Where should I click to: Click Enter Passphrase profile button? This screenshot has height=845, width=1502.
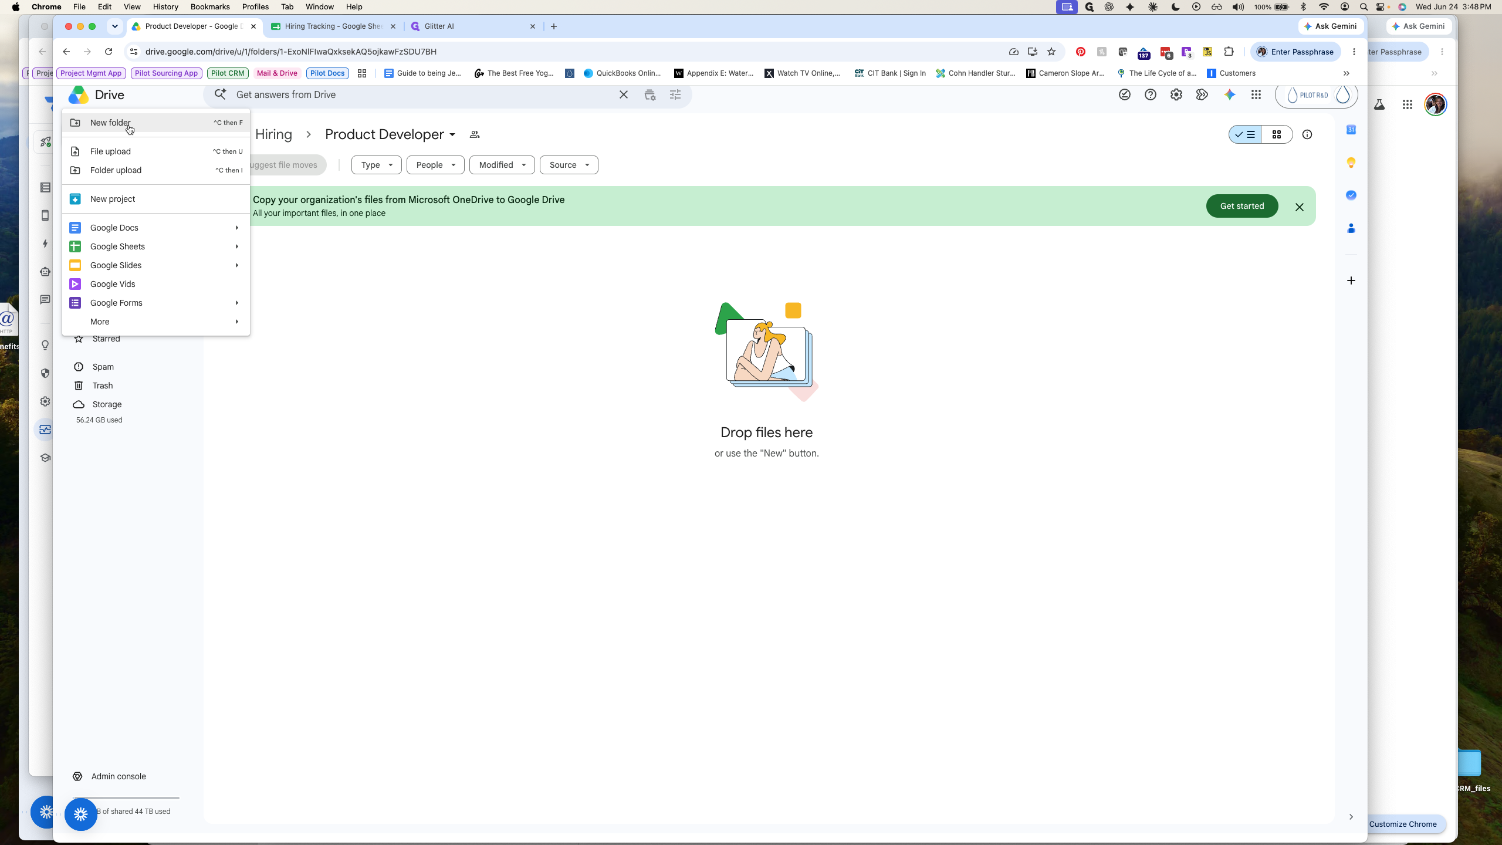tap(1295, 52)
